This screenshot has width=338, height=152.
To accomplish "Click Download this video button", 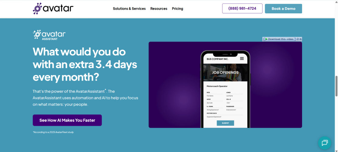I will 279,39.
